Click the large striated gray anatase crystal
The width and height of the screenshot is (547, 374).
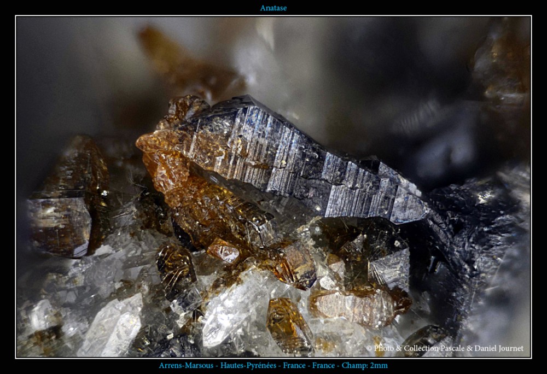(x=295, y=159)
